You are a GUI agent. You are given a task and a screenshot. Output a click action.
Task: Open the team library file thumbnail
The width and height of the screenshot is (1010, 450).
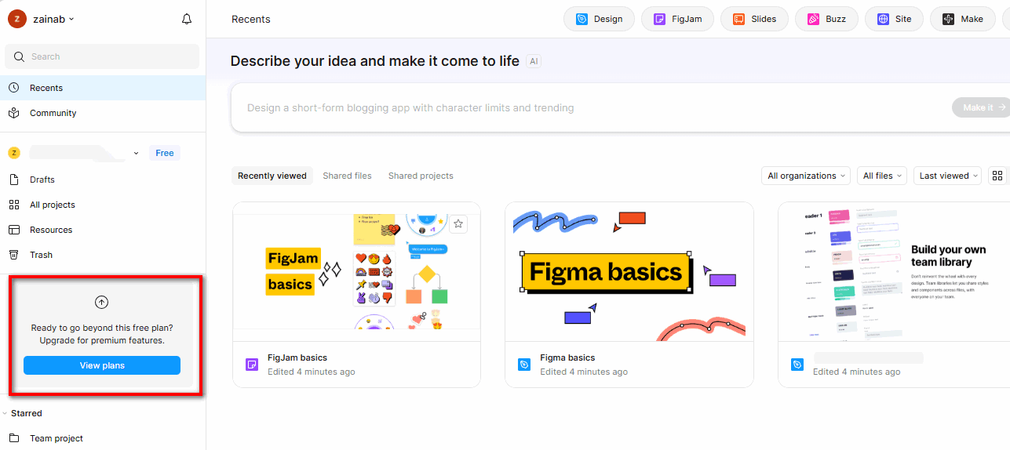[894, 271]
